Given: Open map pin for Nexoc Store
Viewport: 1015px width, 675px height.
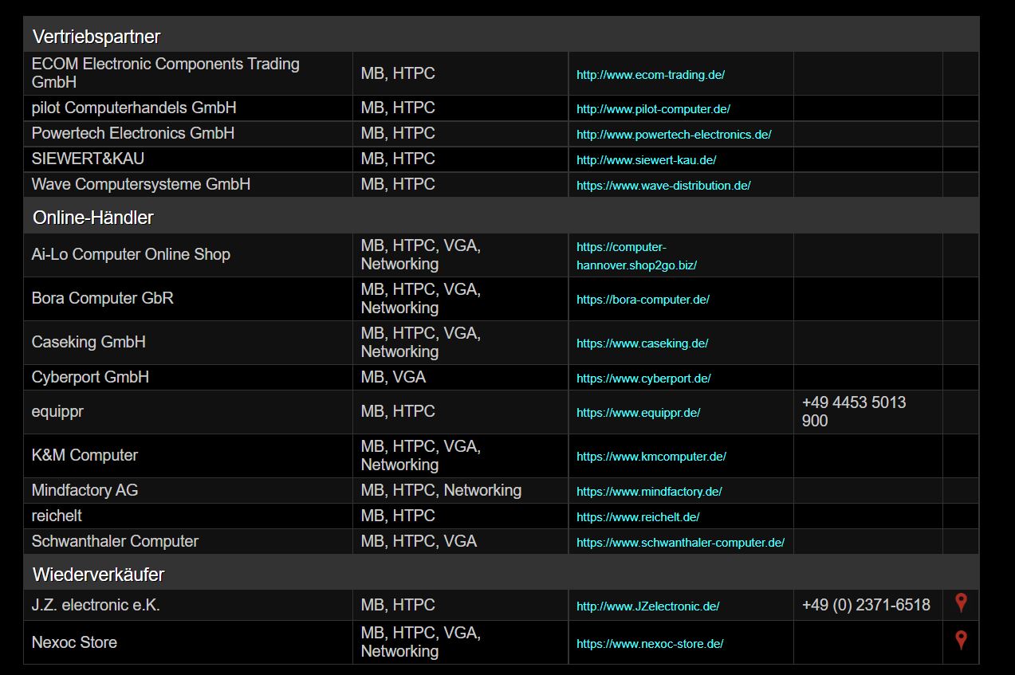Looking at the screenshot, I should coord(961,640).
